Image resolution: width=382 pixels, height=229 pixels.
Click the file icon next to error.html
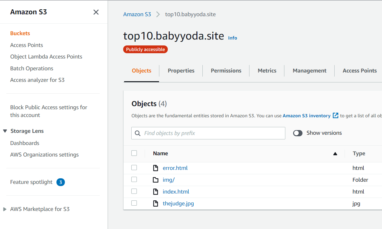click(x=156, y=168)
